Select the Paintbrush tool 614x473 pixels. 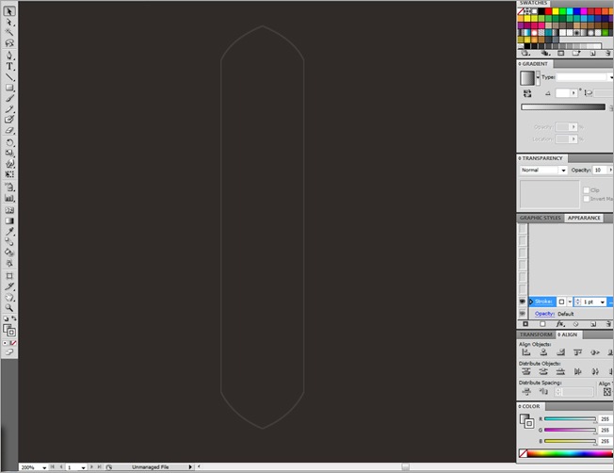[9, 98]
